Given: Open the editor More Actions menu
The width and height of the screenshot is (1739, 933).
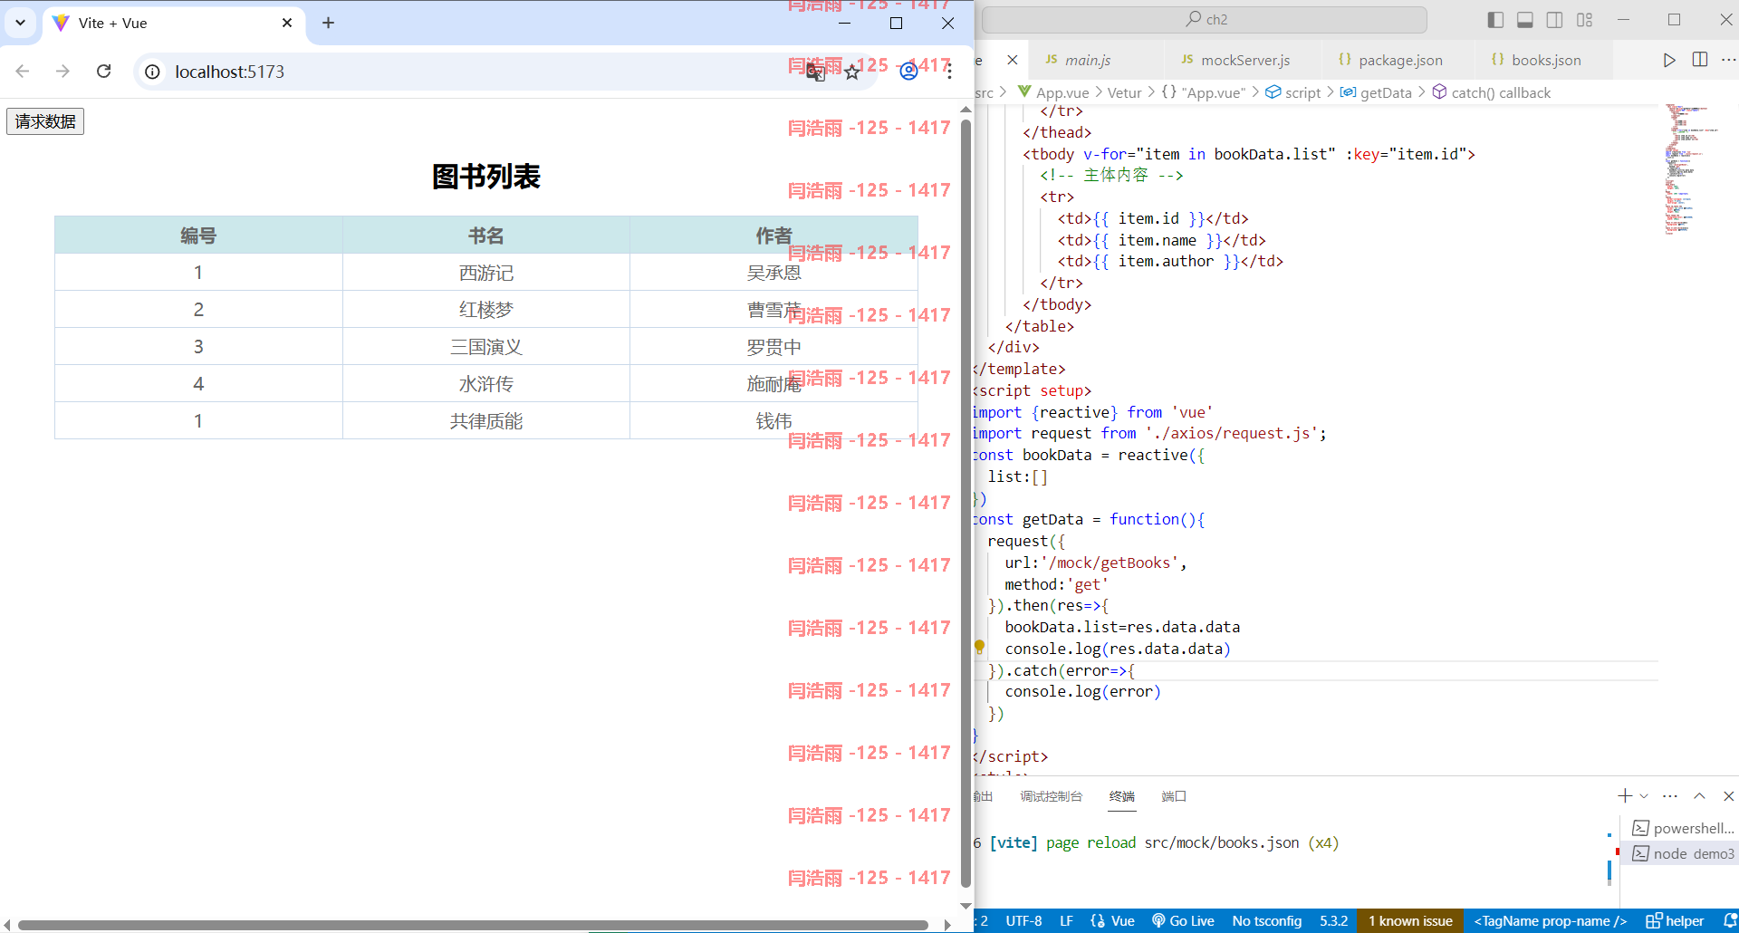Looking at the screenshot, I should [x=1728, y=60].
